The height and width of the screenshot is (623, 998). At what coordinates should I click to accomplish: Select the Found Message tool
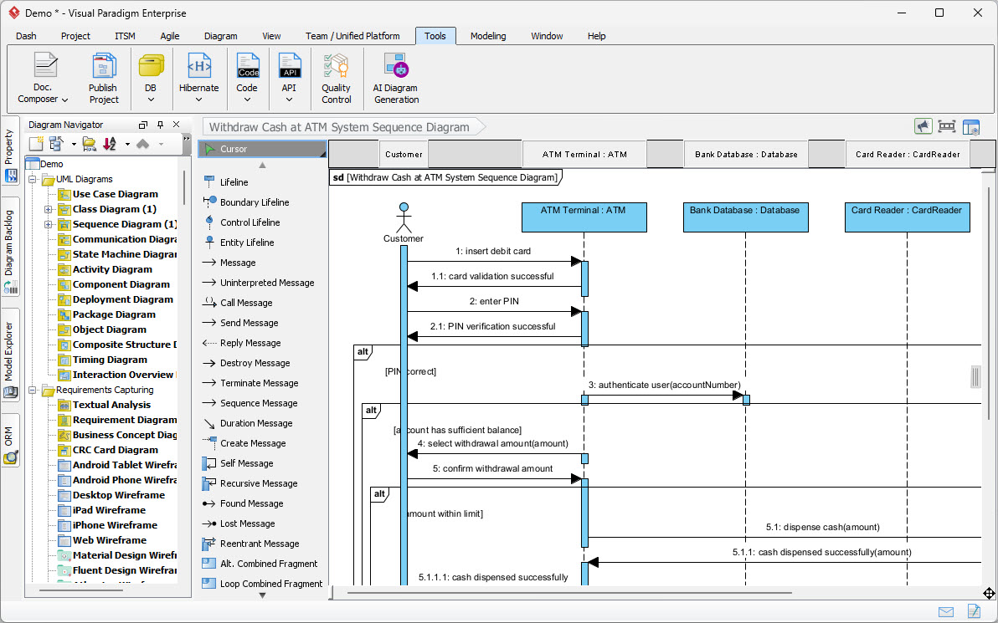coord(262,503)
